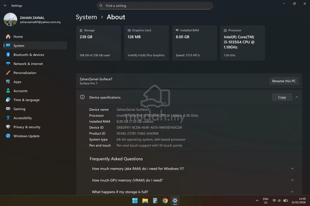Click the Bluetooth icon in sidebar
Viewport: 310px width, 206px height.
(8, 55)
